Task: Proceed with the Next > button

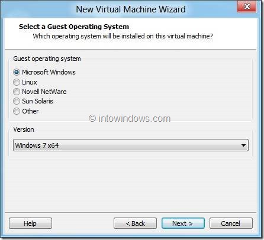Action: 183,223
